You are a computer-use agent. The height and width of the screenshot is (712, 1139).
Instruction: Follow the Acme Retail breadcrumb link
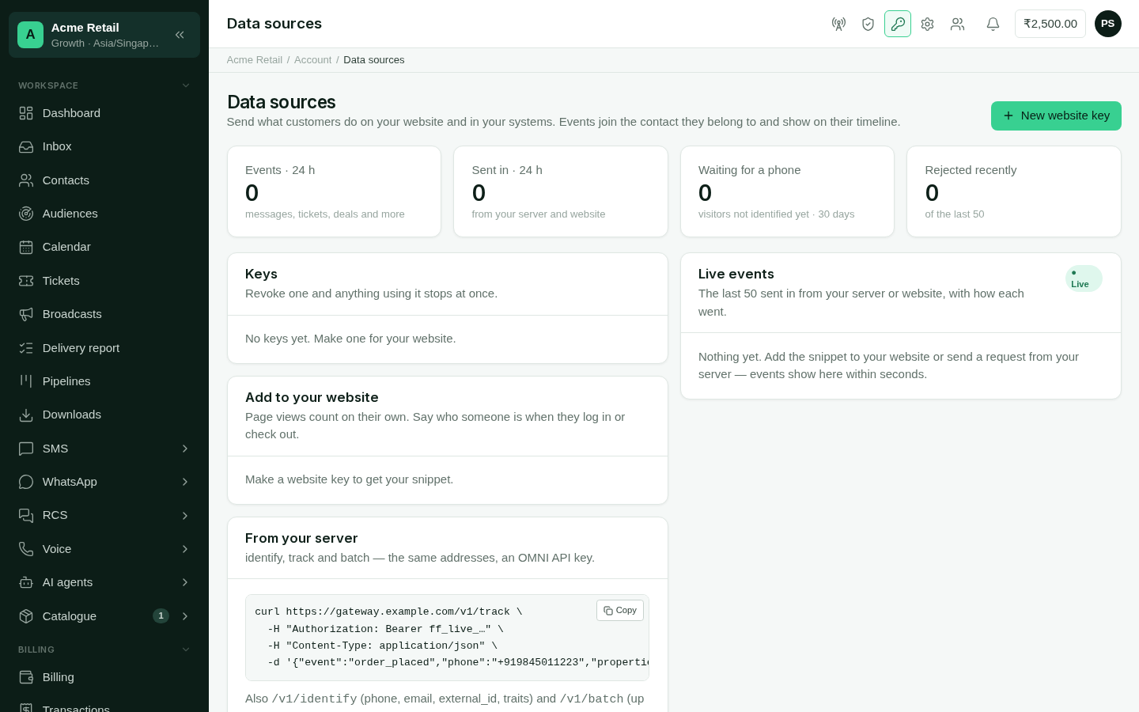pos(255,60)
